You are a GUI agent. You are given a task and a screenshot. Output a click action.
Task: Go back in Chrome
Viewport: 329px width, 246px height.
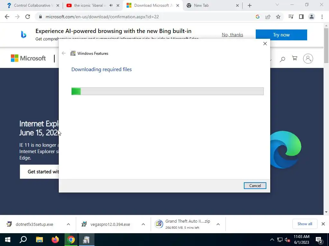pos(7,17)
